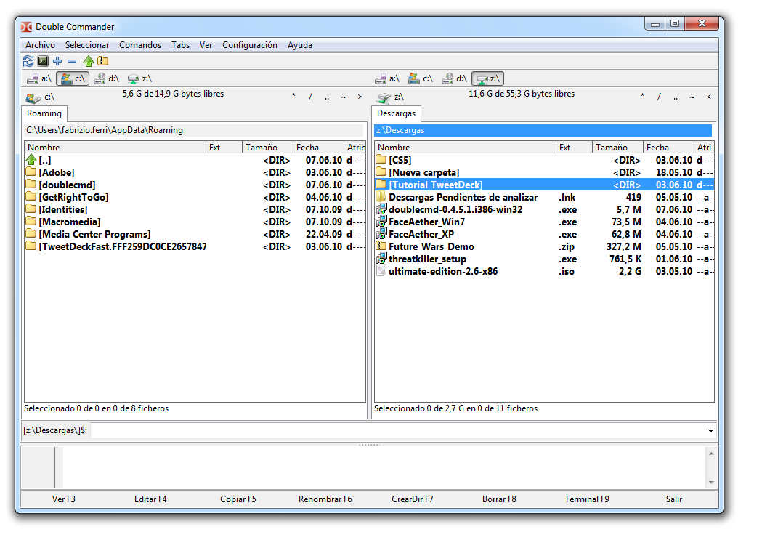Click the command line input field

(397, 430)
